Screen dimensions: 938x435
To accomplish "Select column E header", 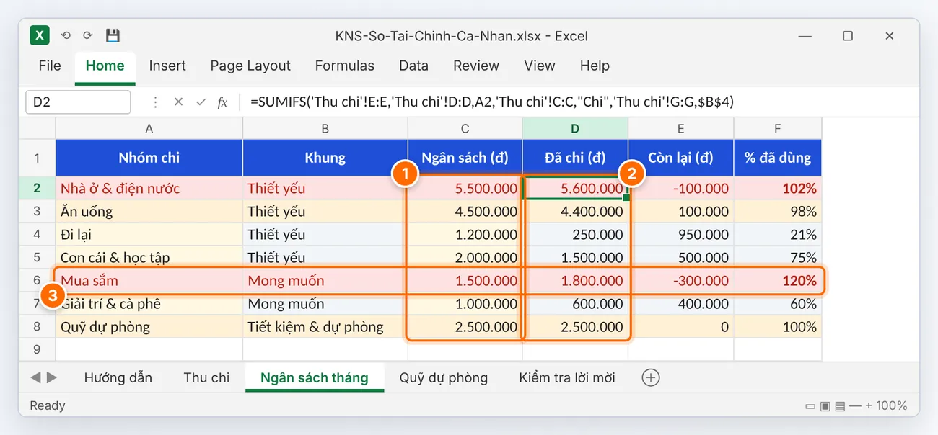I will (x=681, y=129).
